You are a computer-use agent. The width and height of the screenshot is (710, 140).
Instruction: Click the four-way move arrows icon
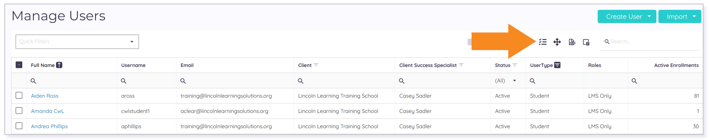point(557,42)
